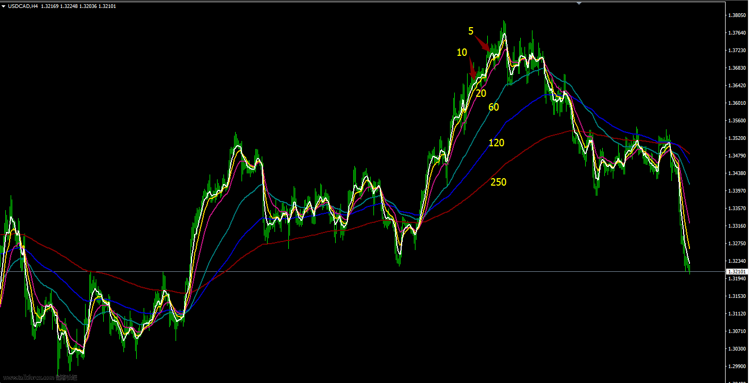Select the yellow "120" moving average text label
The height and width of the screenshot is (383, 749).
pos(496,143)
